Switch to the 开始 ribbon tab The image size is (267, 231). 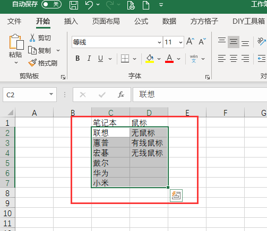43,21
